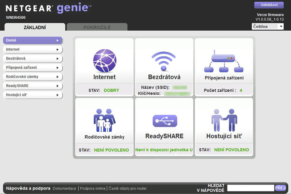This screenshot has width=291, height=194.
Task: Open Bezdrátová in the sidebar
Action: point(33,58)
